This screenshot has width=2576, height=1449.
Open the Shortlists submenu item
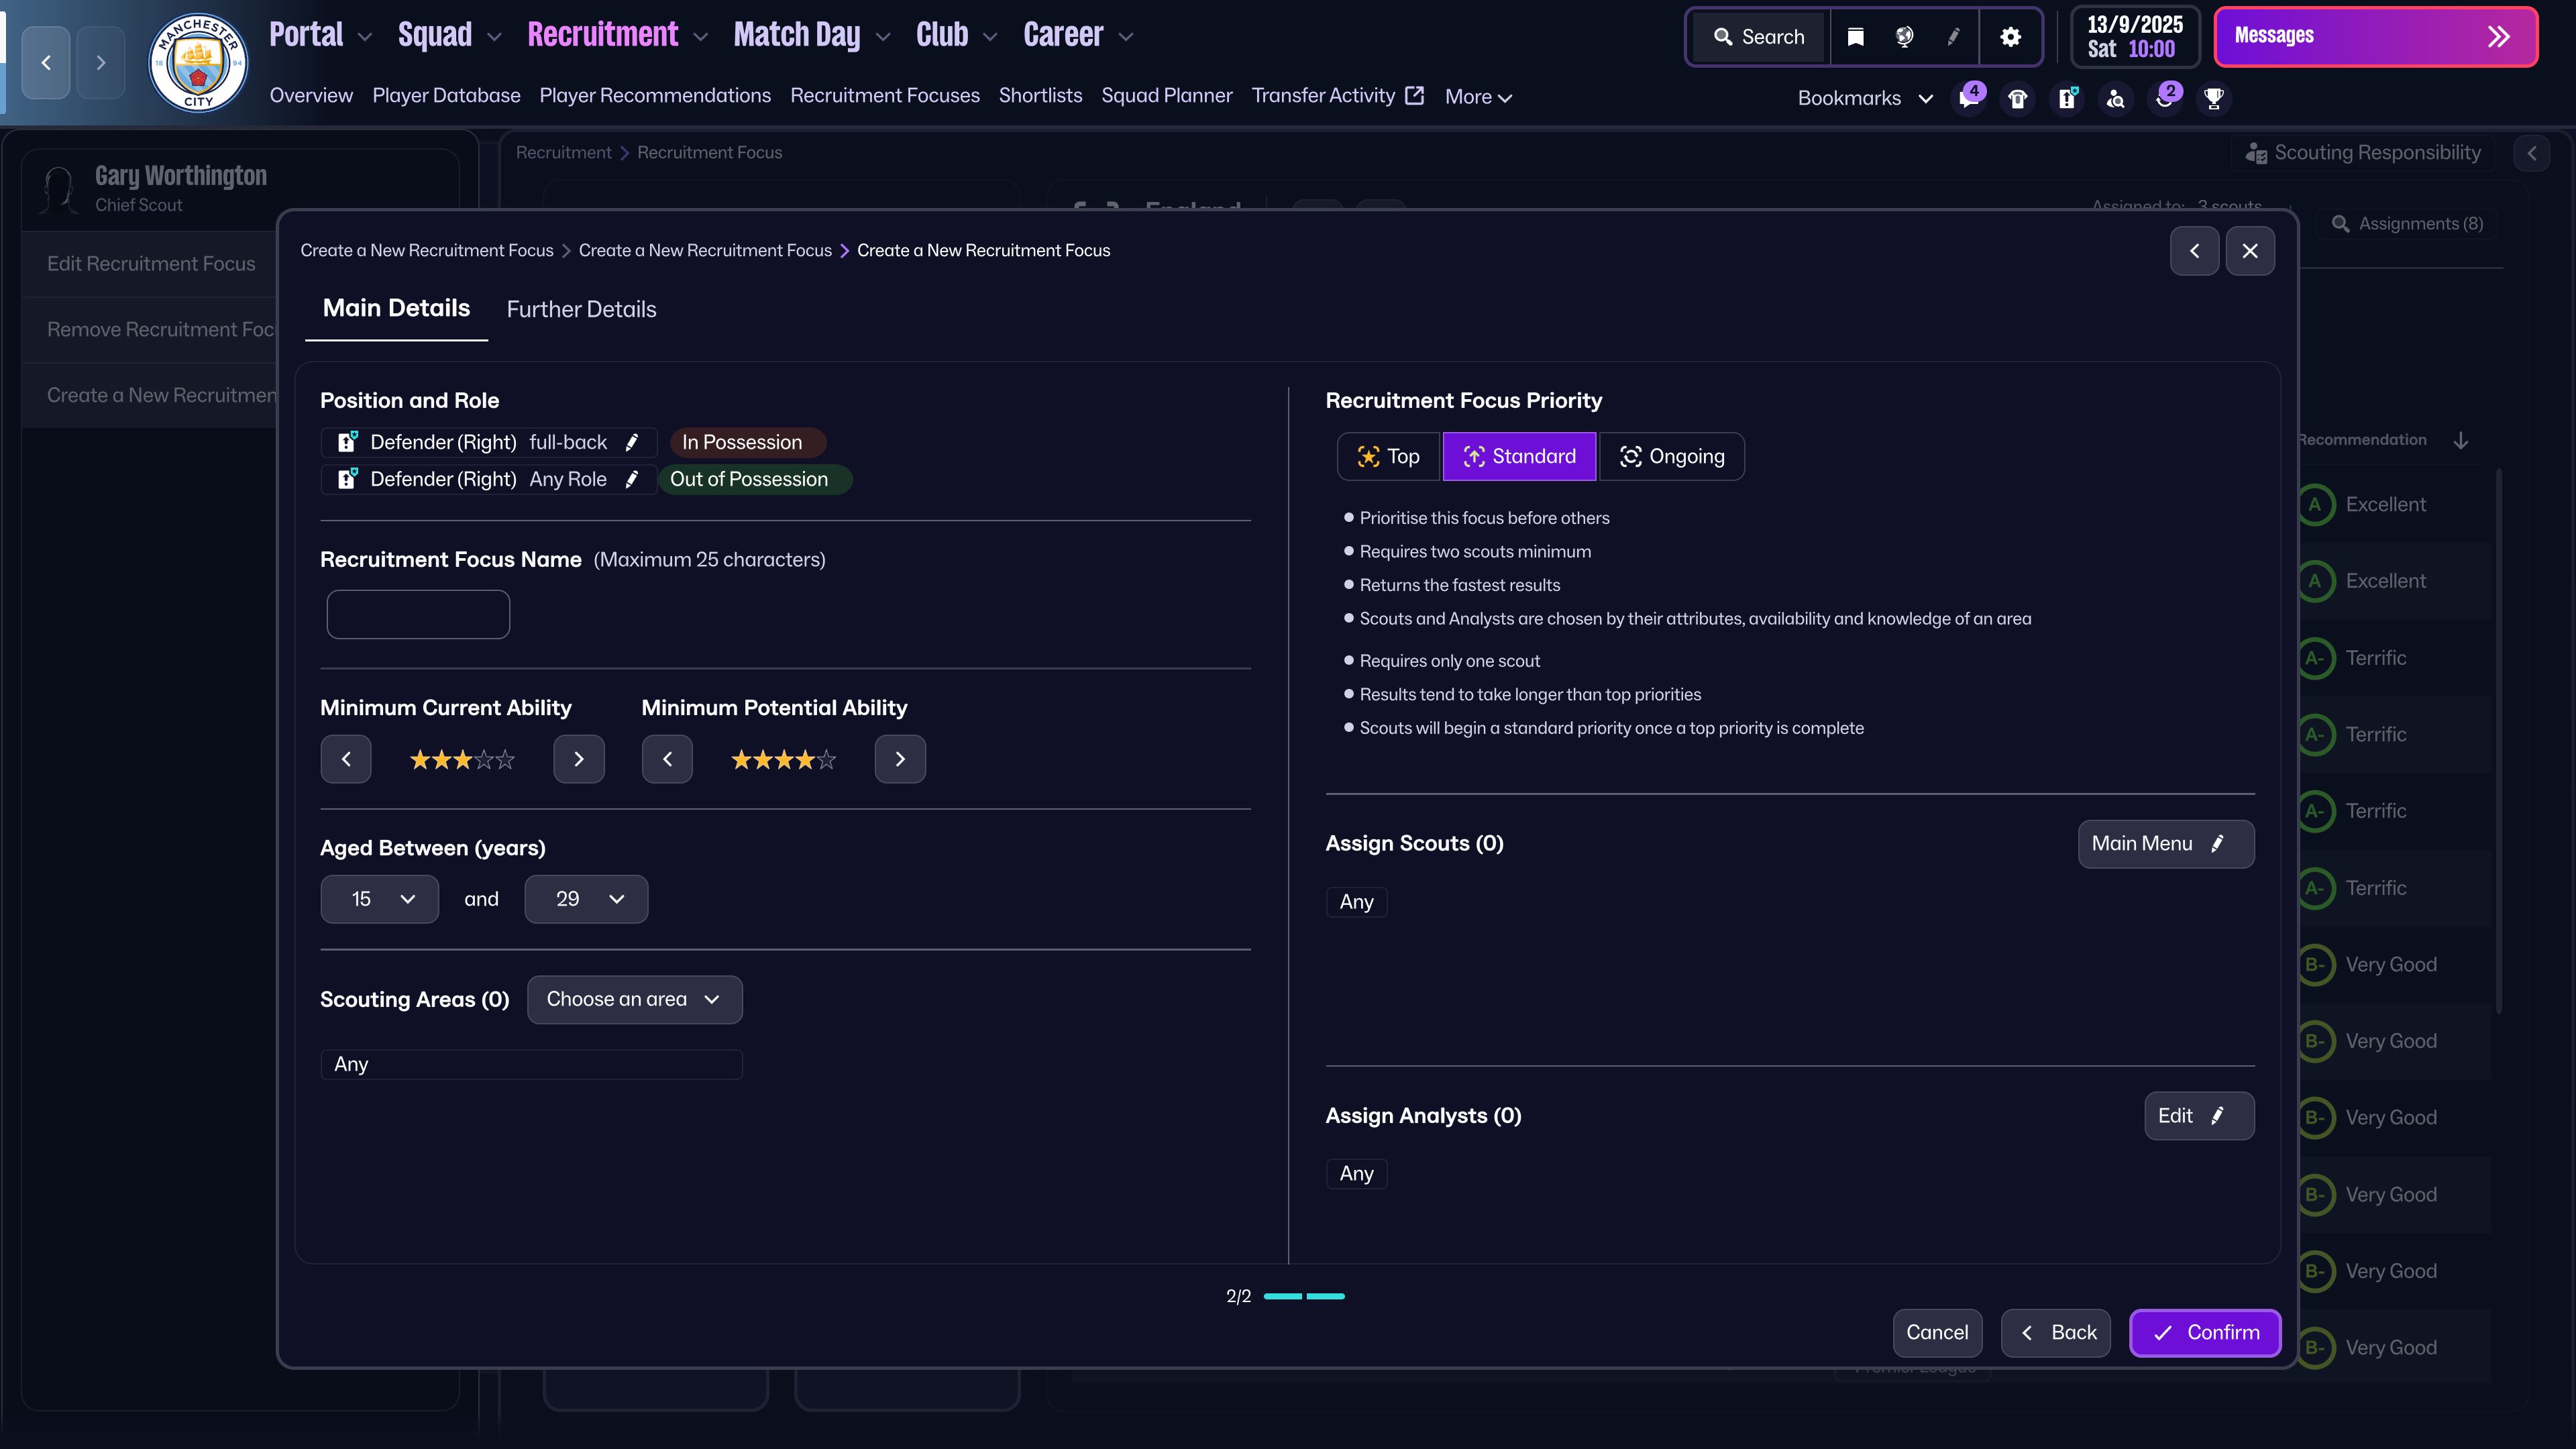click(1040, 96)
